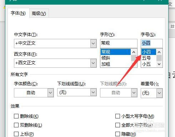Check the 小型大写字母(M) option
Viewport: 175px width, 137px height.
[x=117, y=116]
